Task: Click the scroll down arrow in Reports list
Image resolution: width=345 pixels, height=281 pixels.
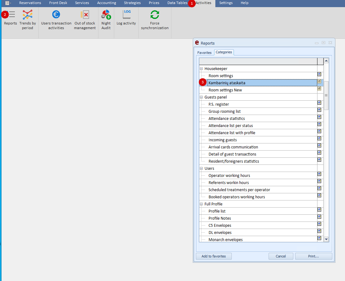Action: click(x=326, y=239)
